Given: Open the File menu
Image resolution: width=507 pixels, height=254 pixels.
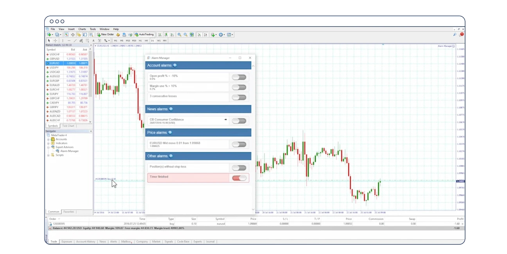Looking at the screenshot, I should (53, 29).
